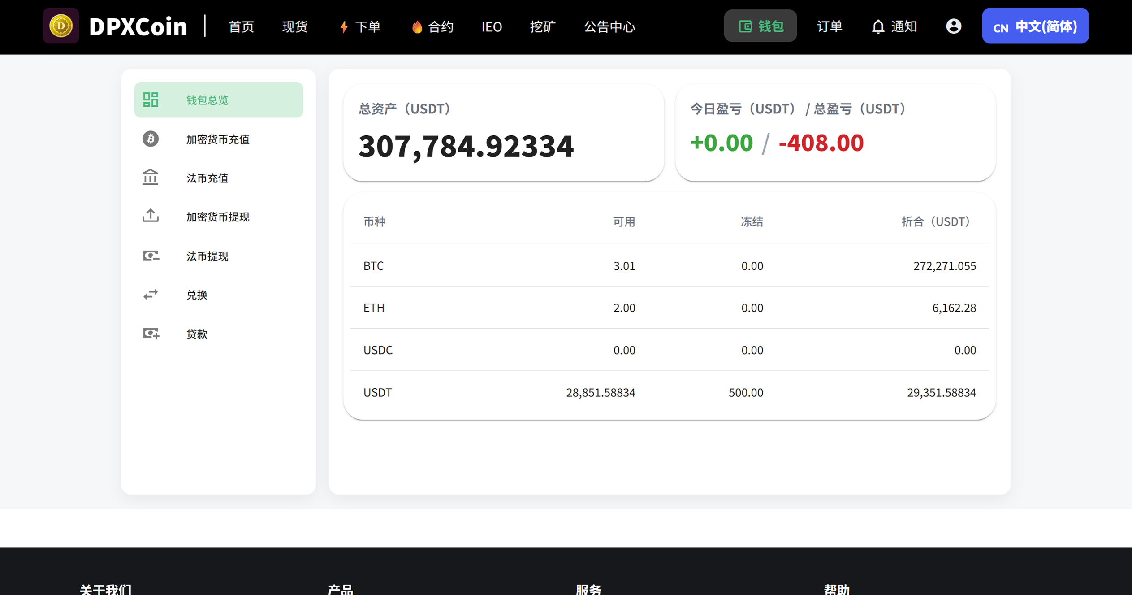1132x595 pixels.
Task: Open the 中文(简体) language selector
Action: [x=1035, y=26]
